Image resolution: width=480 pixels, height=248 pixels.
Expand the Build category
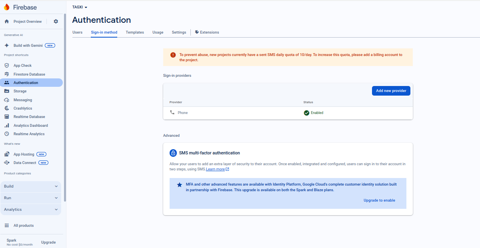point(31,186)
